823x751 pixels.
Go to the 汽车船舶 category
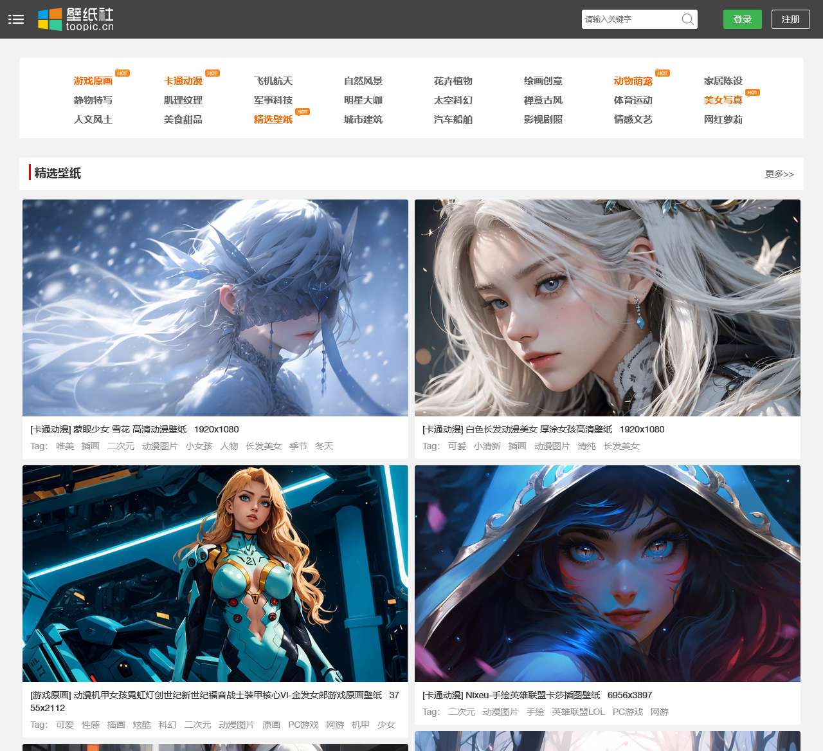point(453,120)
